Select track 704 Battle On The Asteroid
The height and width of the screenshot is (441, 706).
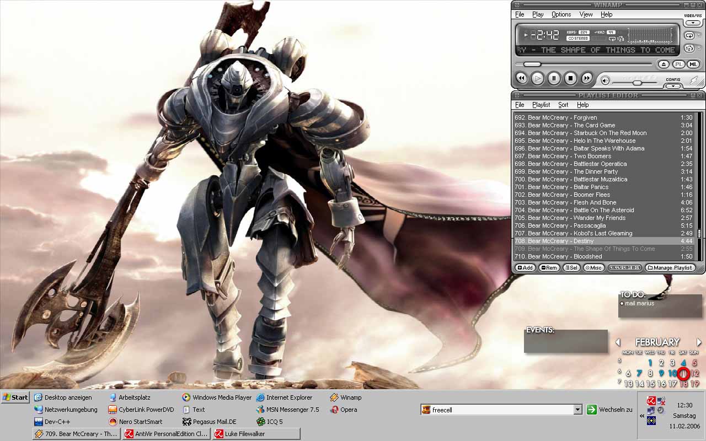click(x=603, y=210)
